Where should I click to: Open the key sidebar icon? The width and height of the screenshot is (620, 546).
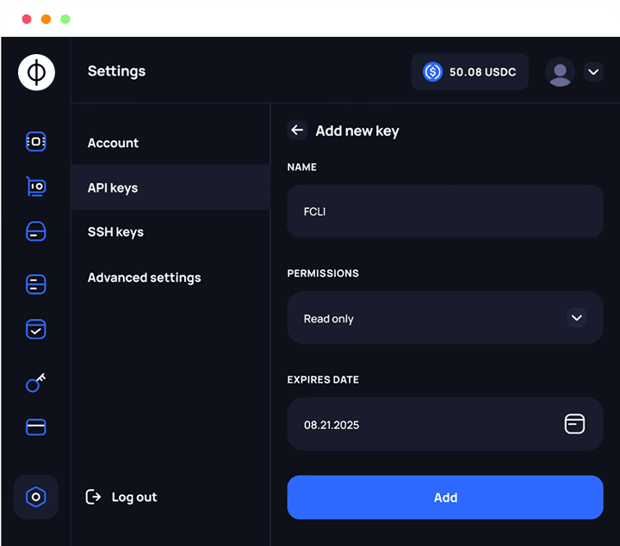point(36,383)
